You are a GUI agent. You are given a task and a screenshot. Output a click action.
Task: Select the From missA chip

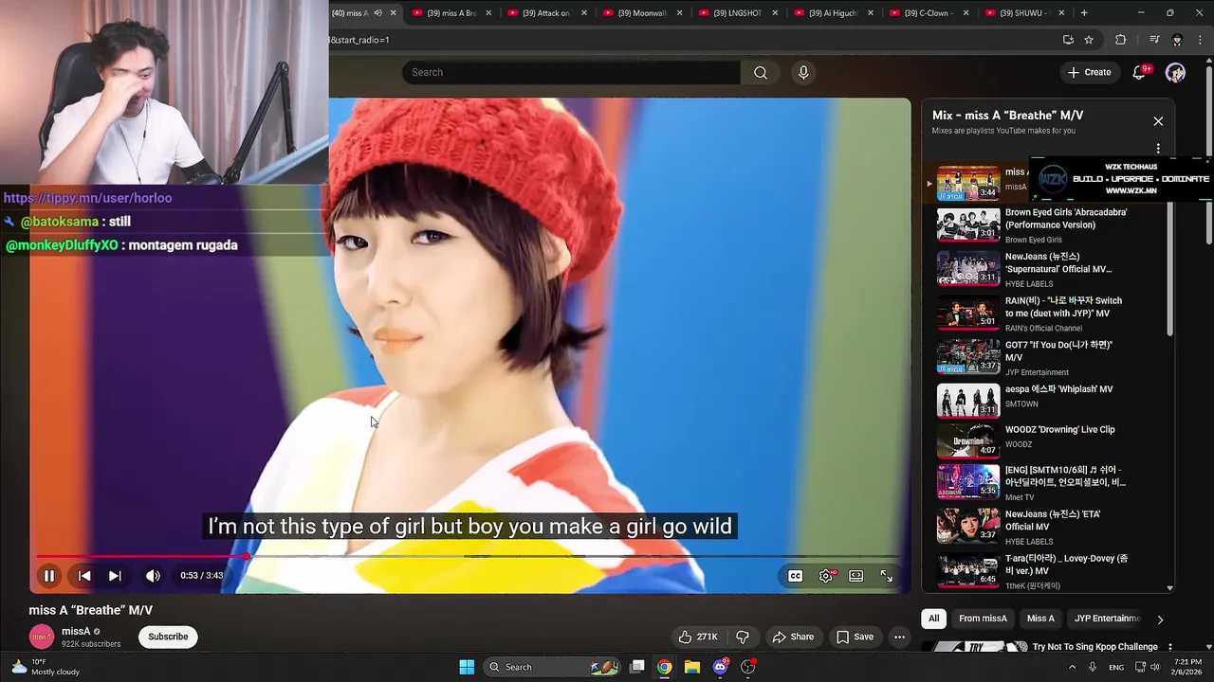983,619
